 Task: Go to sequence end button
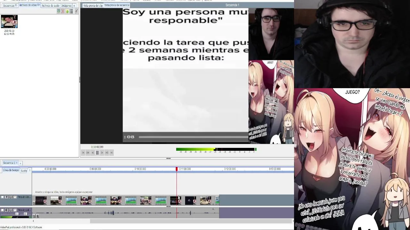[111, 153]
